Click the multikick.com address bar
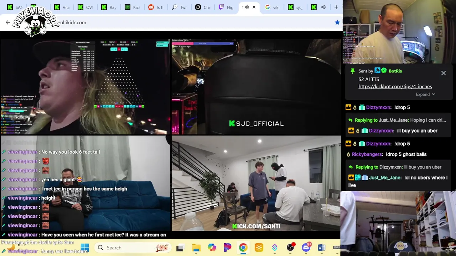Viewport: 456px width, 256px height. point(171,22)
